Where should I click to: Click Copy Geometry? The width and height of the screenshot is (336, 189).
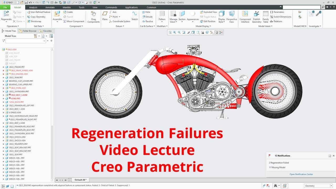click(36, 17)
